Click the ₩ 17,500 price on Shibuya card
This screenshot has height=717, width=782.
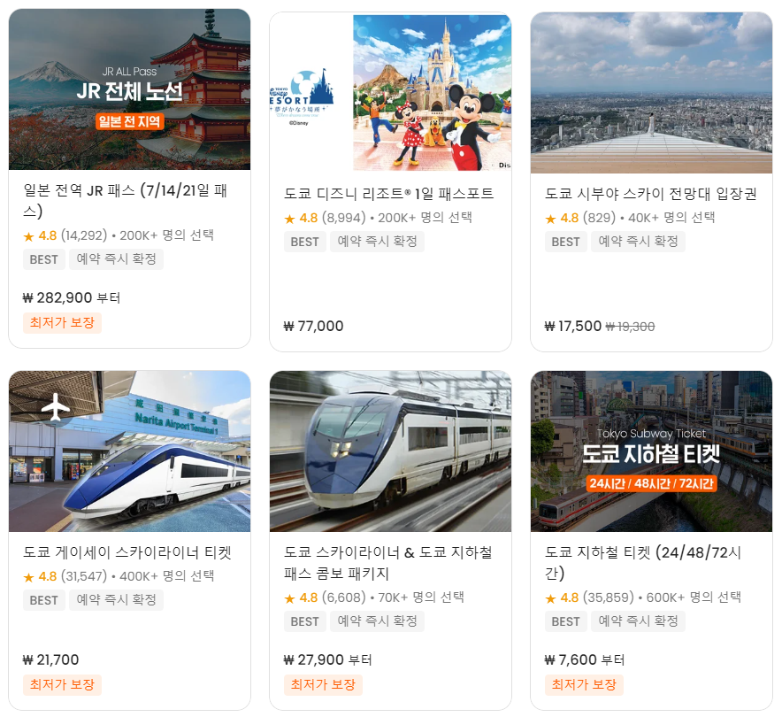pos(573,327)
